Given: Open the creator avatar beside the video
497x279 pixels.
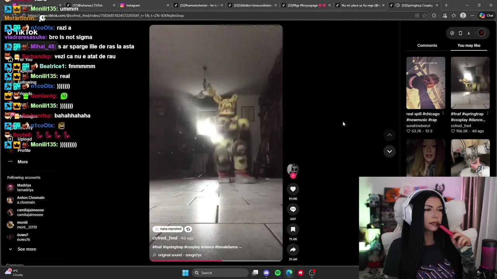Looking at the screenshot, I should tap(293, 169).
